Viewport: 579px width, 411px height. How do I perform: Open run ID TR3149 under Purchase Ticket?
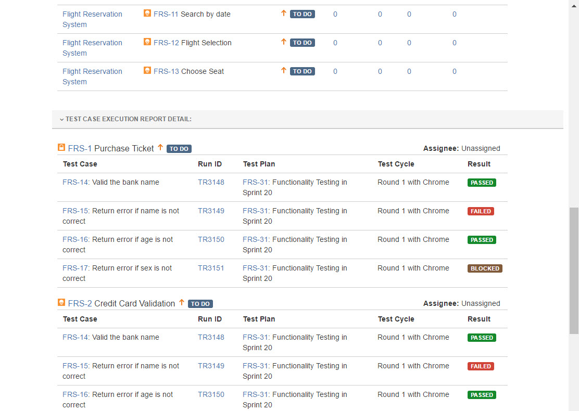(x=211, y=211)
